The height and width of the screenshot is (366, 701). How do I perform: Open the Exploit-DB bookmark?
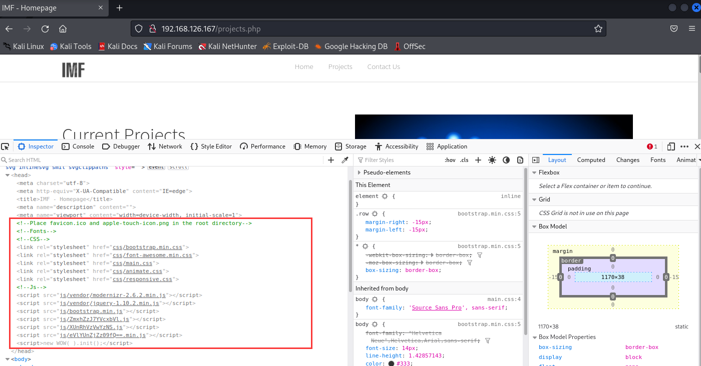285,46
